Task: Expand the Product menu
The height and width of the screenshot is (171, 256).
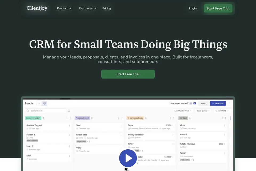Action: tap(64, 8)
